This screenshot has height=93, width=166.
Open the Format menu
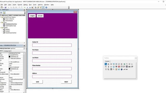20,5
